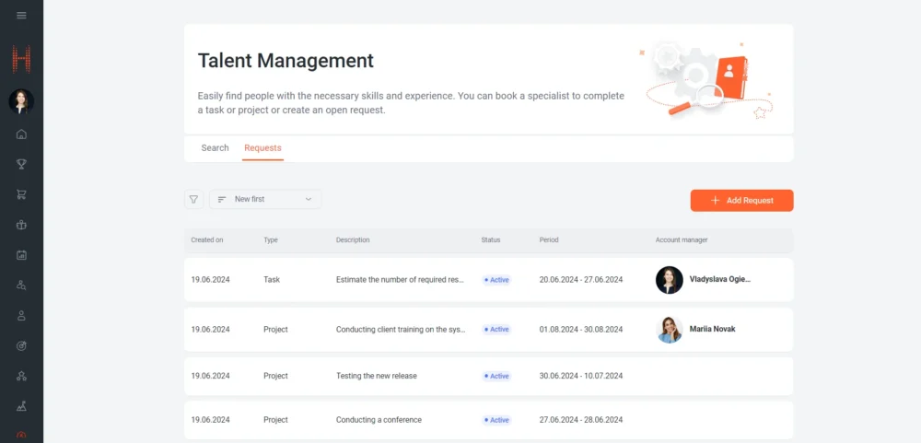Open the 'Conducting a conference' request
This screenshot has width=921, height=443.
point(379,420)
